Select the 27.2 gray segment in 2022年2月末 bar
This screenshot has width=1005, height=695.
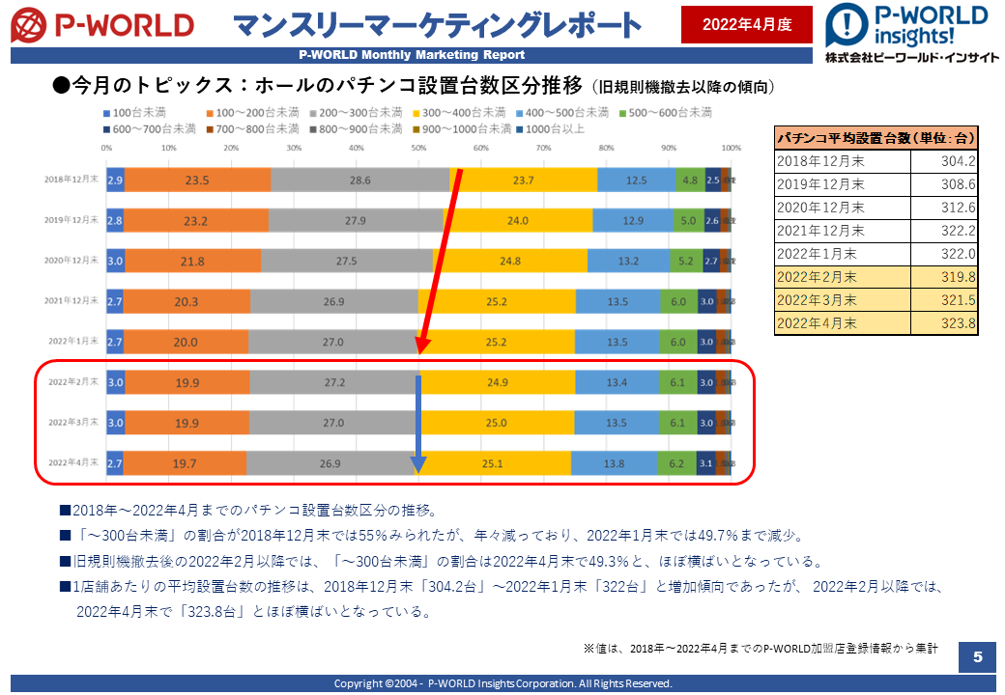[x=334, y=382]
